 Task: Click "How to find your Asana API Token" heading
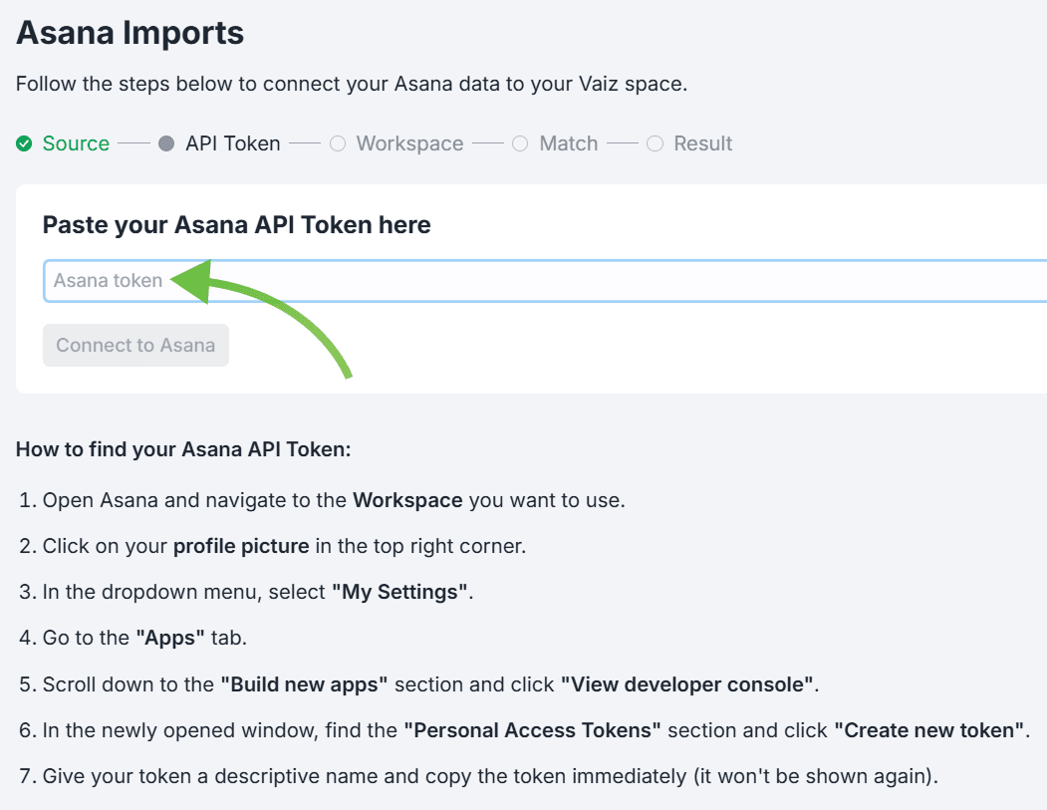(x=183, y=449)
